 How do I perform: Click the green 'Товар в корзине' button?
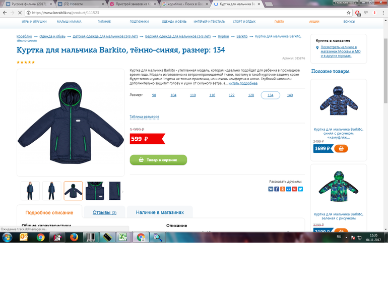click(158, 160)
